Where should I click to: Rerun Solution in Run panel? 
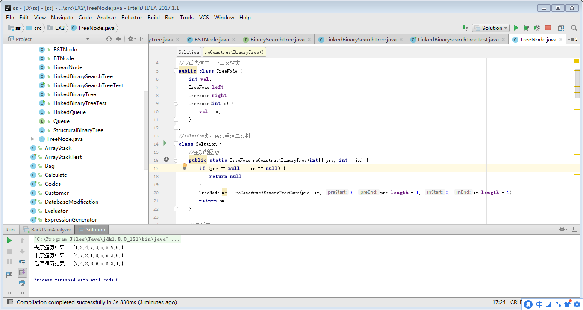tap(9, 240)
